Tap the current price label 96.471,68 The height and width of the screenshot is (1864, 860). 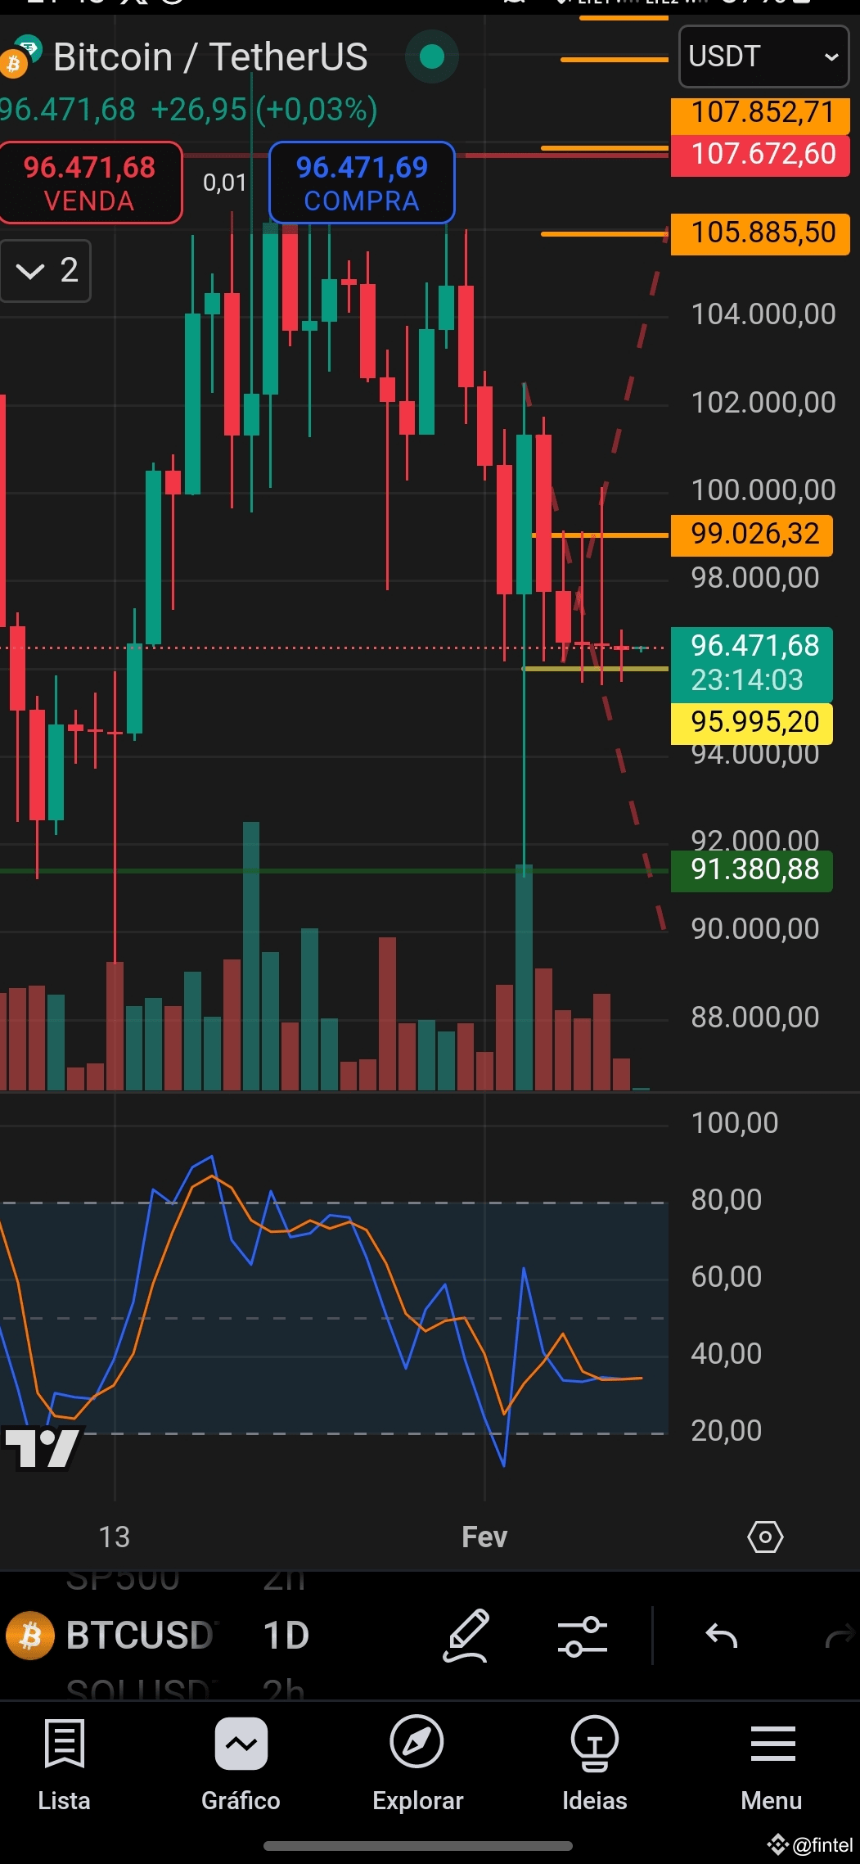pos(752,664)
